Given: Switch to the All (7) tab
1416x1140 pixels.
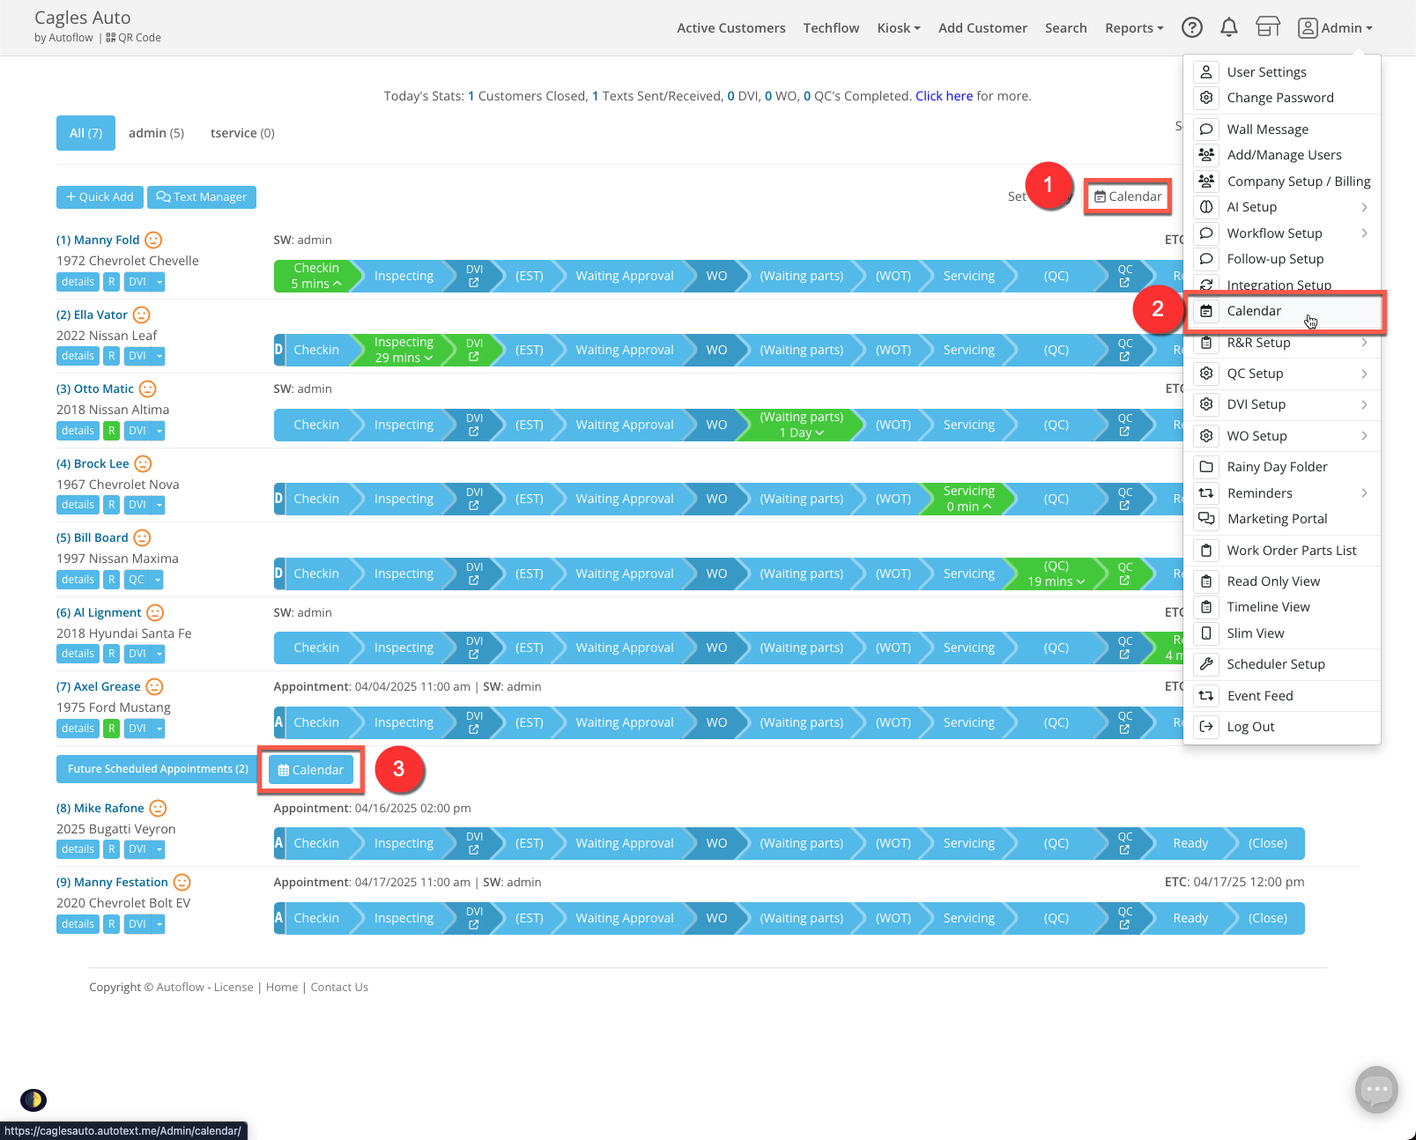Looking at the screenshot, I should [85, 133].
